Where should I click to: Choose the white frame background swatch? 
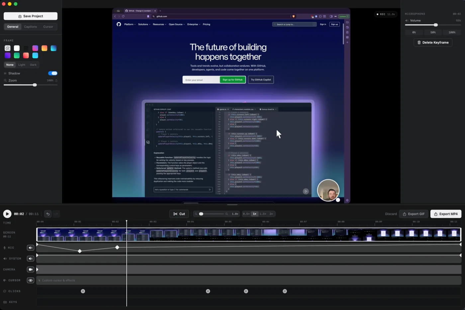(17, 48)
